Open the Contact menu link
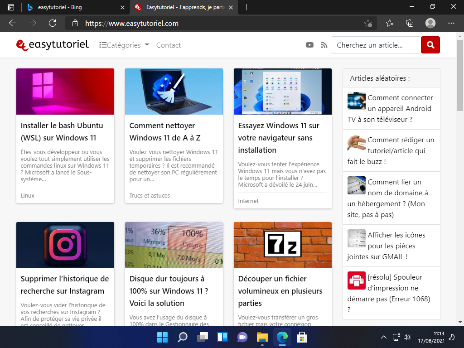 coord(169,45)
